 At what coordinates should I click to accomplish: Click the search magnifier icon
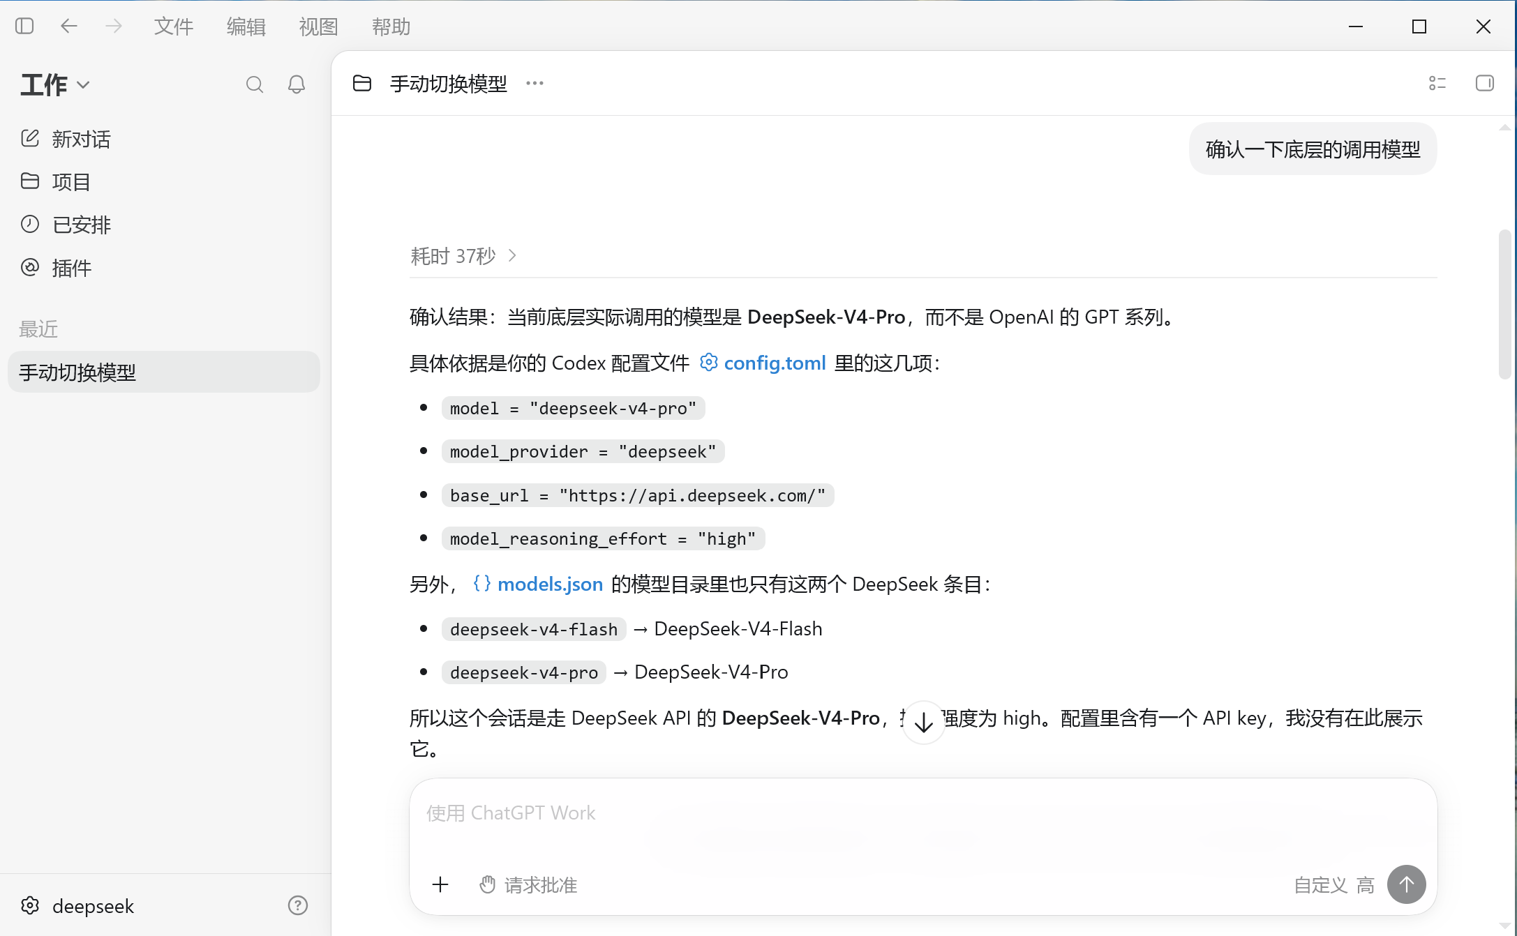tap(255, 85)
